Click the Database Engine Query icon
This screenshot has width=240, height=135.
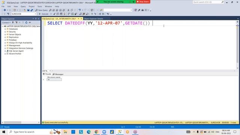(x=50, y=10)
